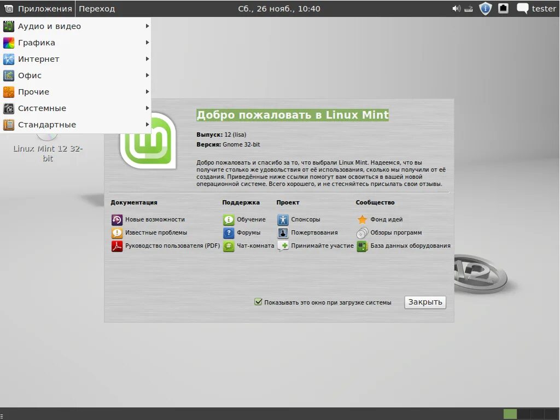
Task: Expand the Прочие submenu arrow
Action: (x=147, y=92)
